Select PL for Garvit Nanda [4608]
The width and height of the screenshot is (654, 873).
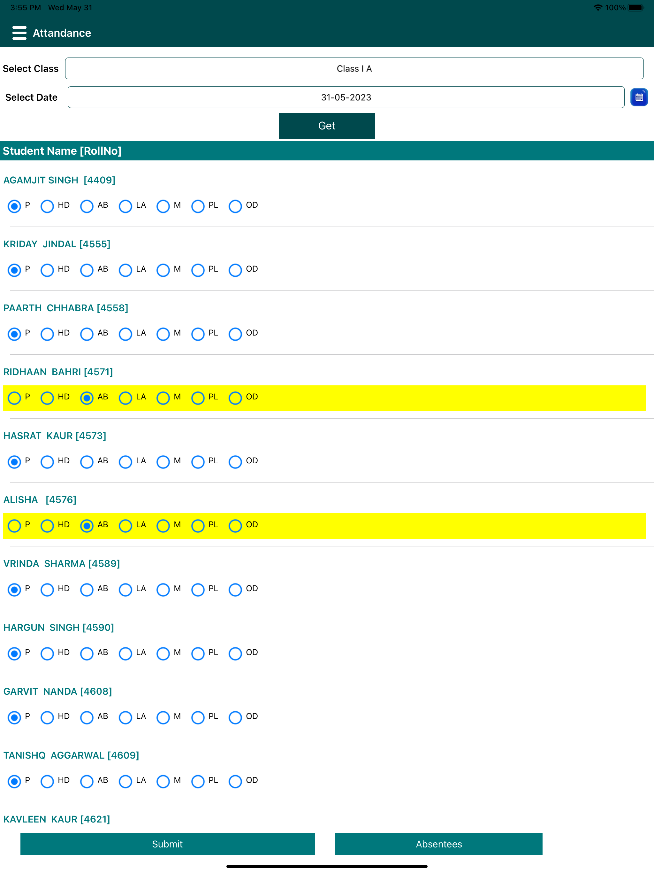(198, 717)
